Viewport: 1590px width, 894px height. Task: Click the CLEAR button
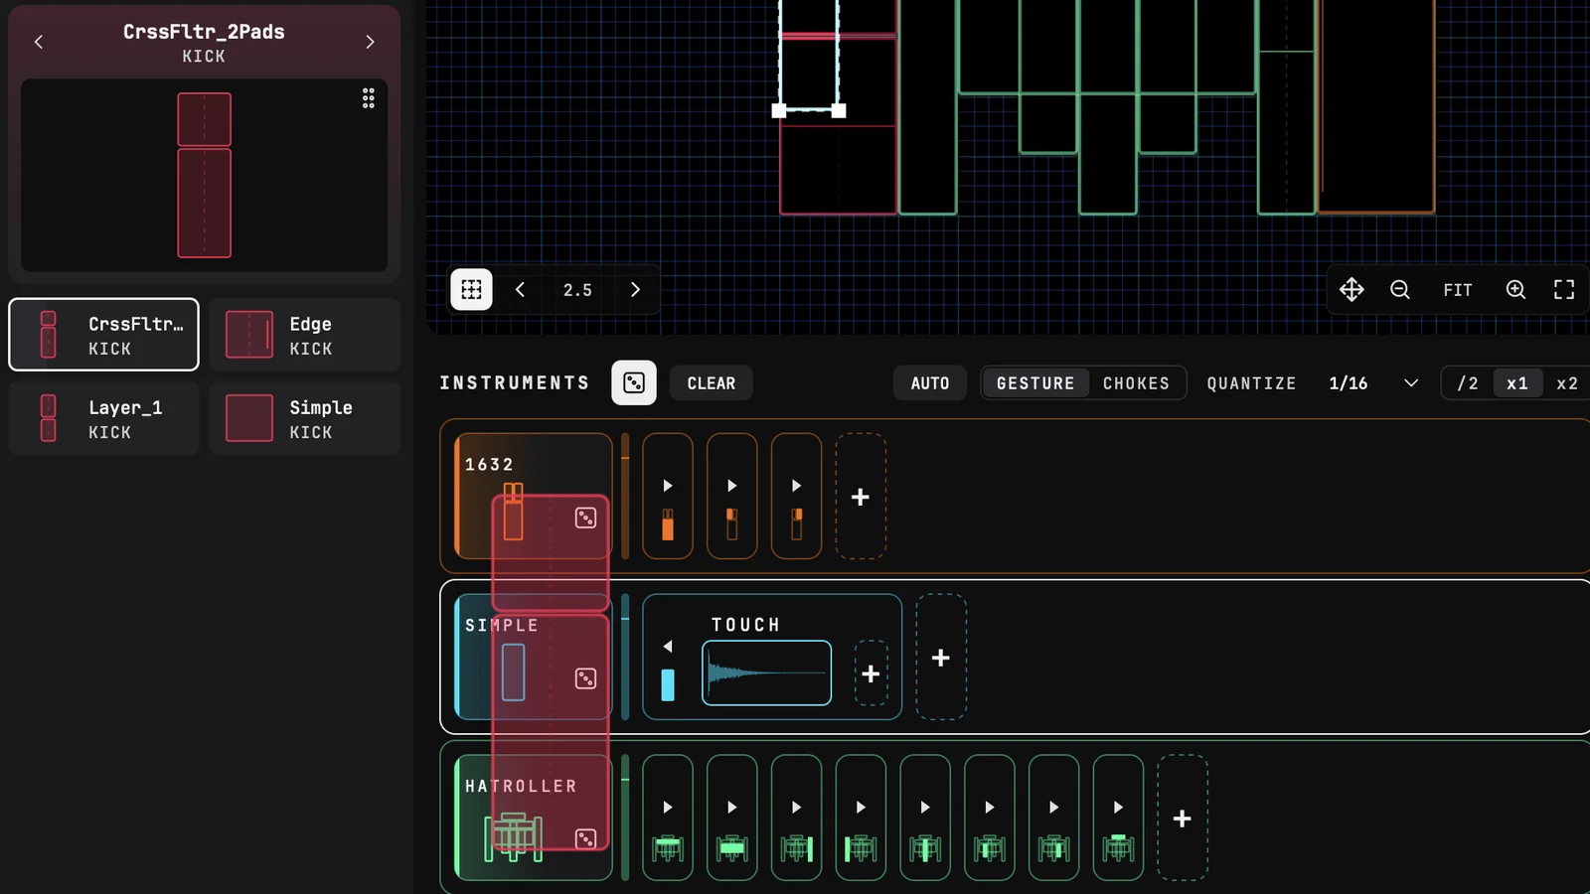[712, 383]
